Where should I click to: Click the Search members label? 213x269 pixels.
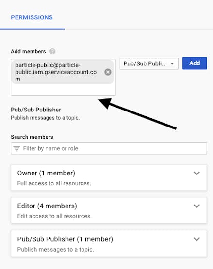click(x=32, y=137)
